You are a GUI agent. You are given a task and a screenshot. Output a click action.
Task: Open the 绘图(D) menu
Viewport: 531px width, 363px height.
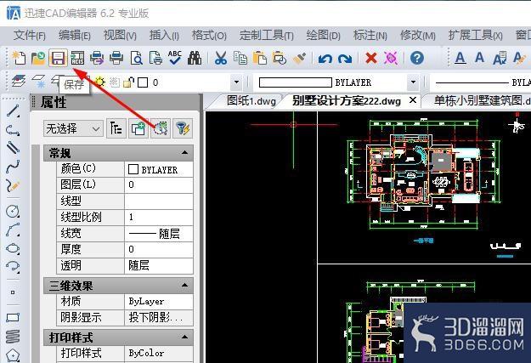pyautogui.click(x=324, y=35)
